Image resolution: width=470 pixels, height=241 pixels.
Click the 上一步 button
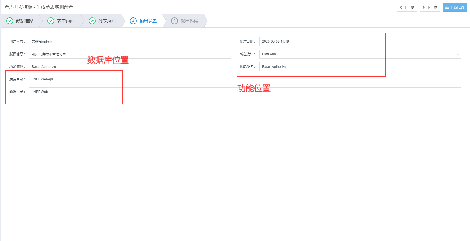(x=407, y=7)
